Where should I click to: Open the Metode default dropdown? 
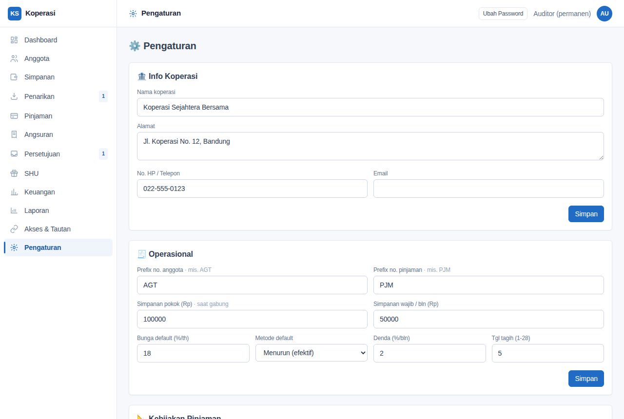point(312,353)
